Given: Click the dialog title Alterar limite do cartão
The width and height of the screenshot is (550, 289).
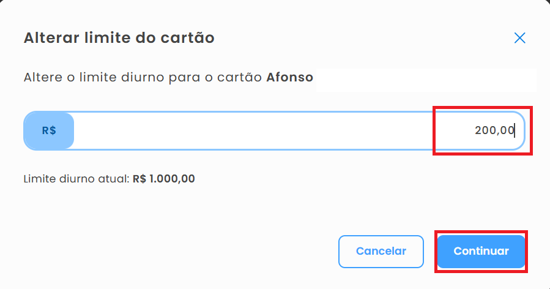Looking at the screenshot, I should click(x=119, y=38).
